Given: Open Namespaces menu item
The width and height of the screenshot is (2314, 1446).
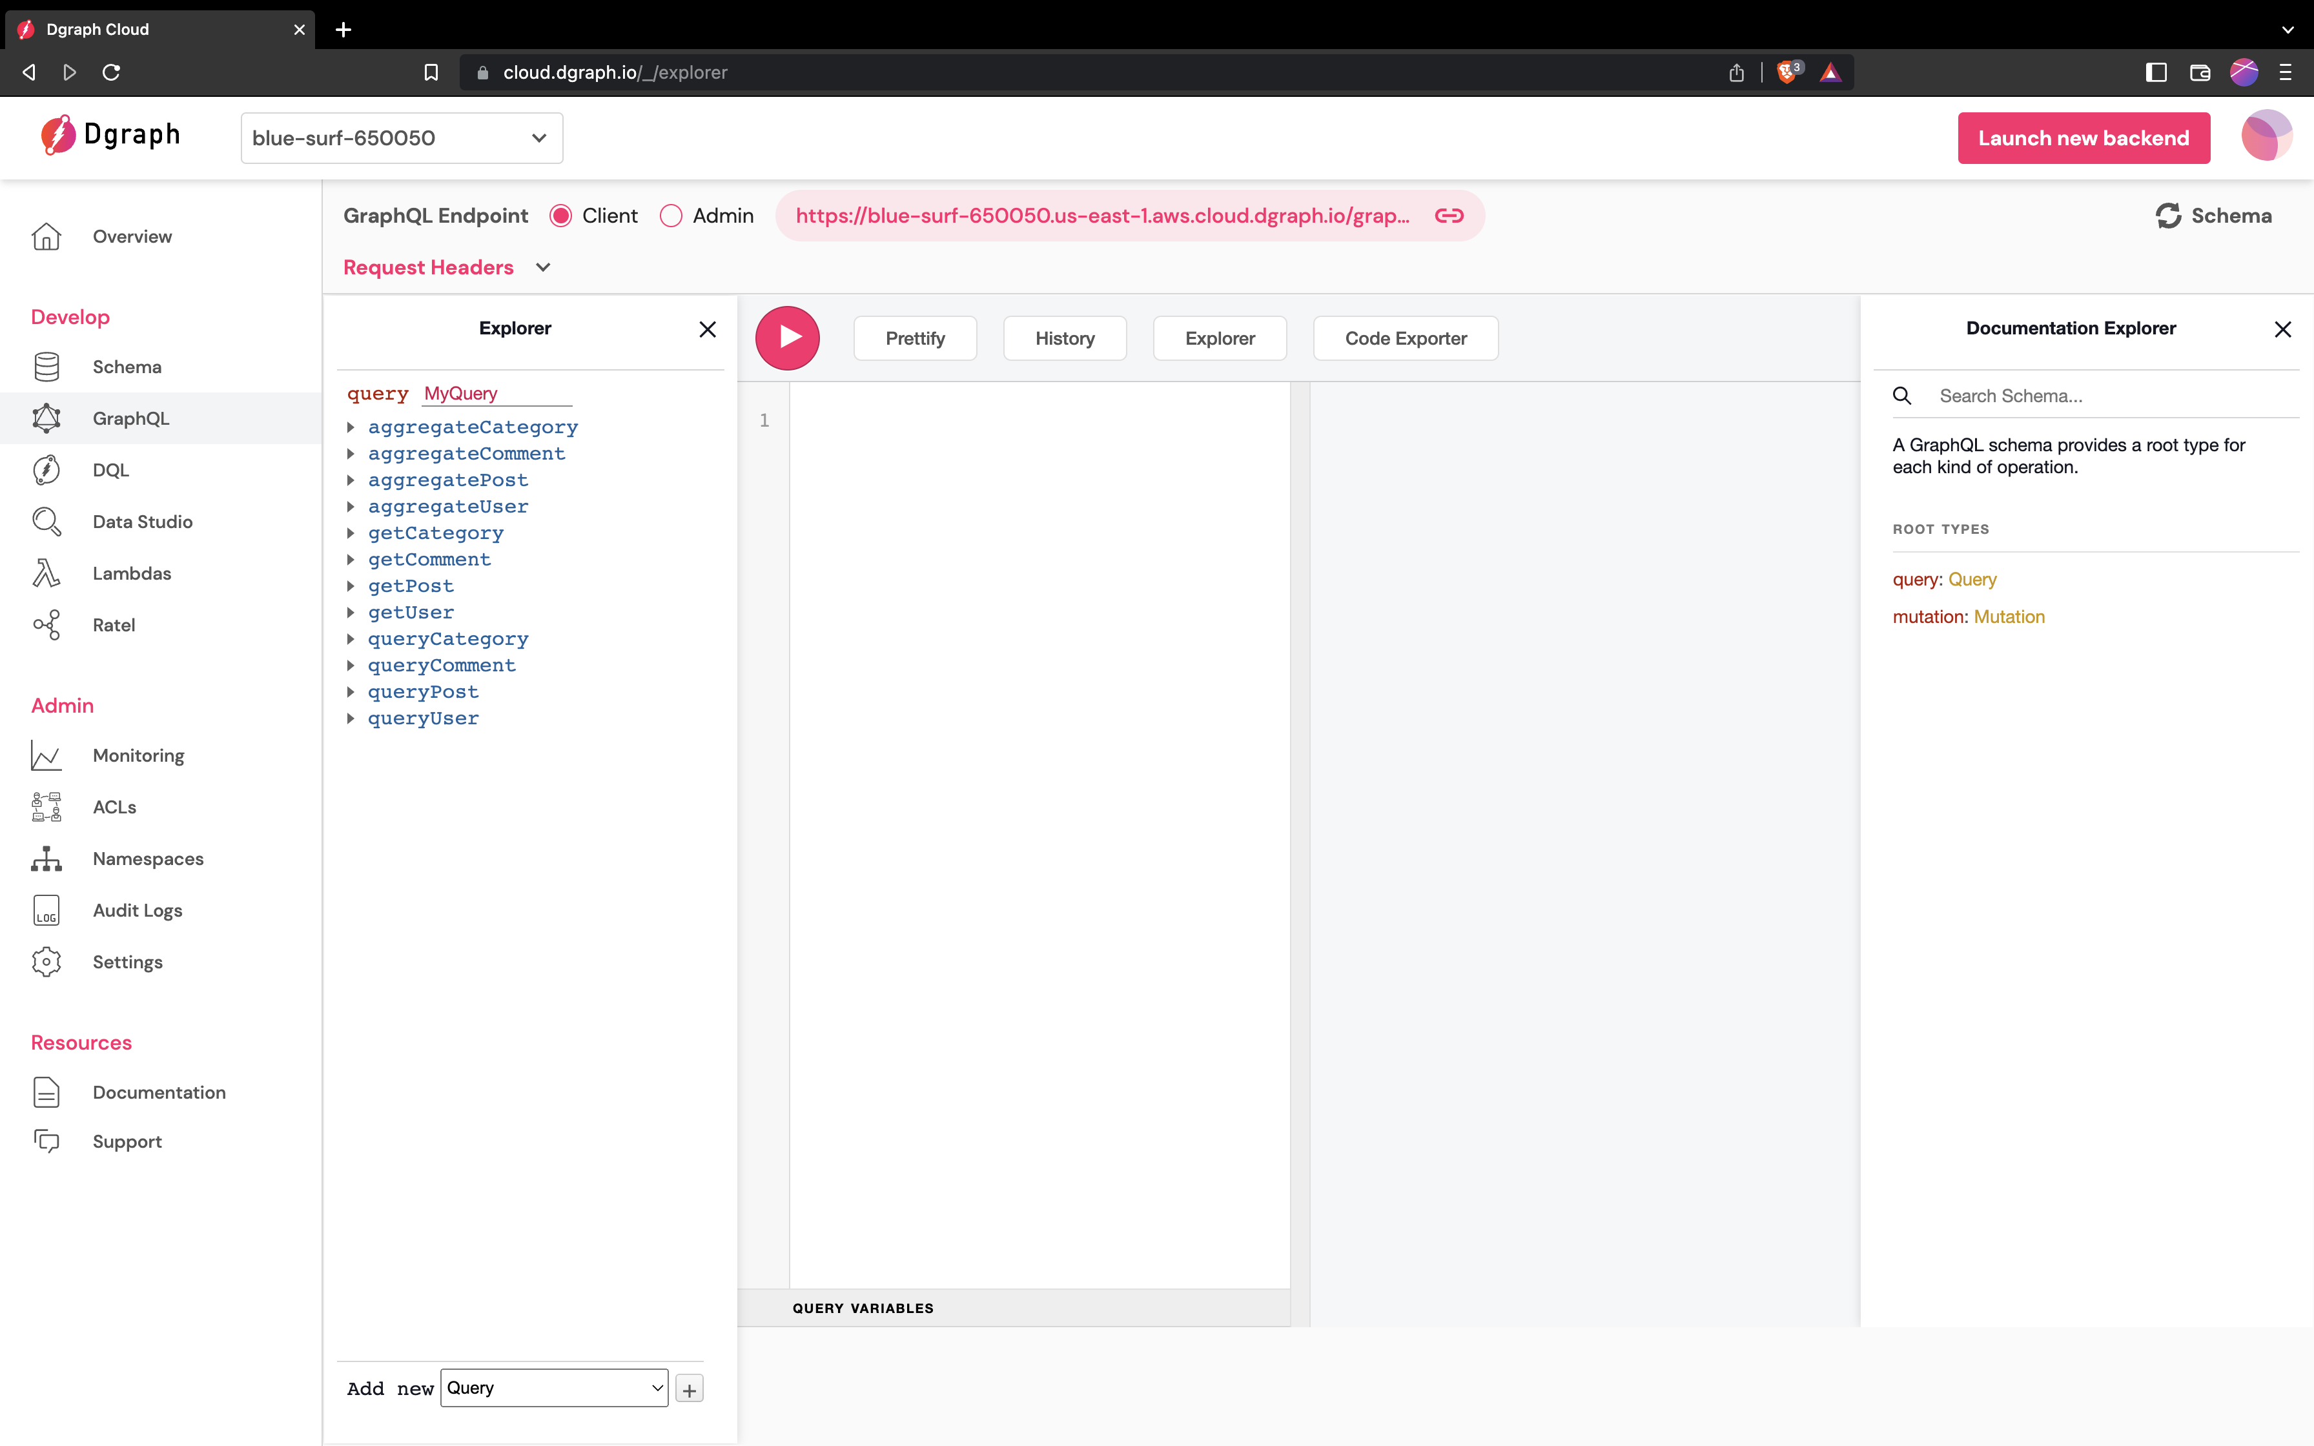Looking at the screenshot, I should click(148, 859).
